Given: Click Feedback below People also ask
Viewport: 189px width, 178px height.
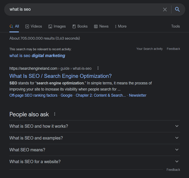Looking at the screenshot, I should pyautogui.click(x=173, y=170).
